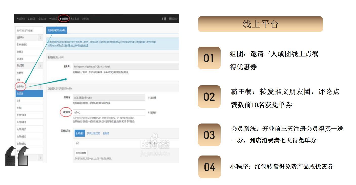Switch to 正则表达式模式匹配 tab
Image resolution: width=356 pixels, height=185 pixels.
(93, 133)
